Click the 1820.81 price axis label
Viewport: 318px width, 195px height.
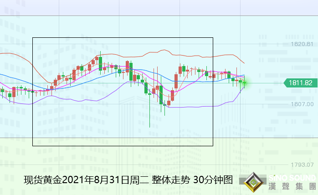(302, 44)
